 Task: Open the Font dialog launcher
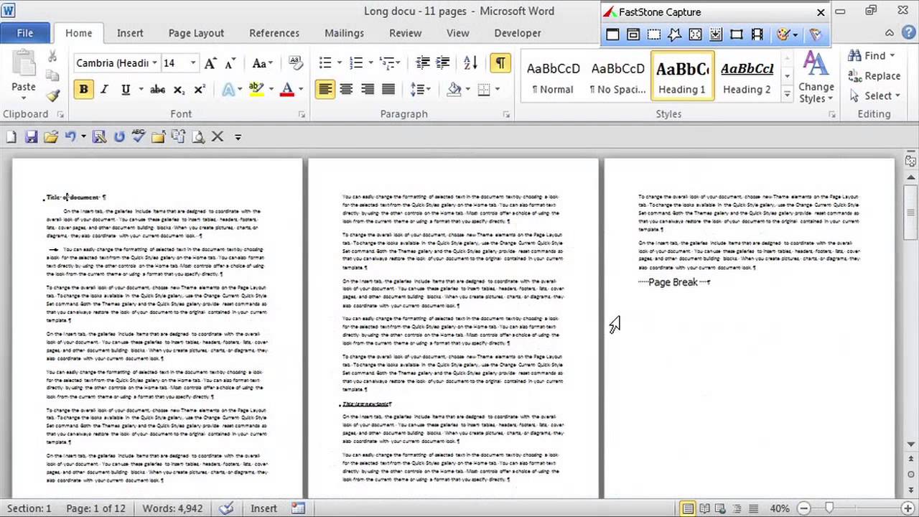tap(302, 114)
